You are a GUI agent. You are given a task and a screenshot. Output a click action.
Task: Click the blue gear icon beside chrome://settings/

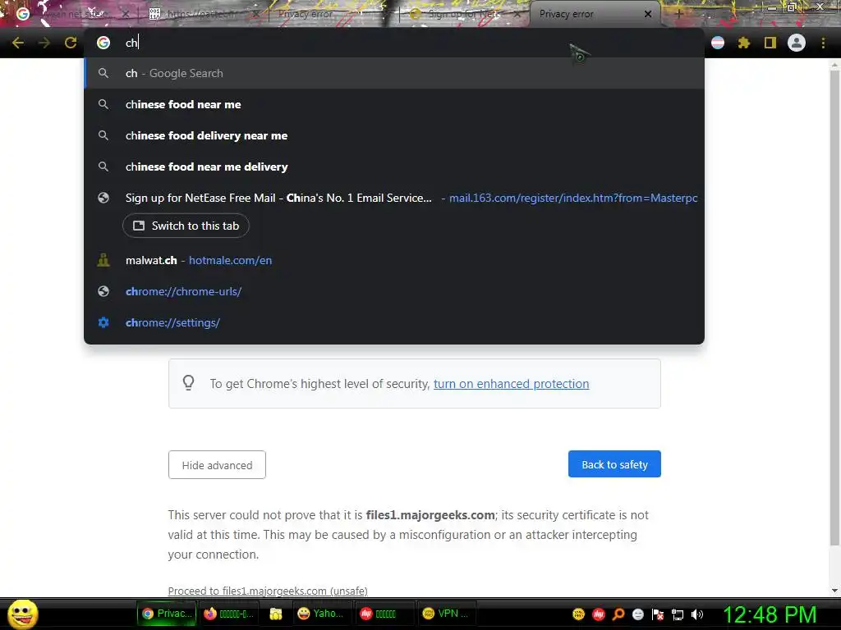point(103,322)
